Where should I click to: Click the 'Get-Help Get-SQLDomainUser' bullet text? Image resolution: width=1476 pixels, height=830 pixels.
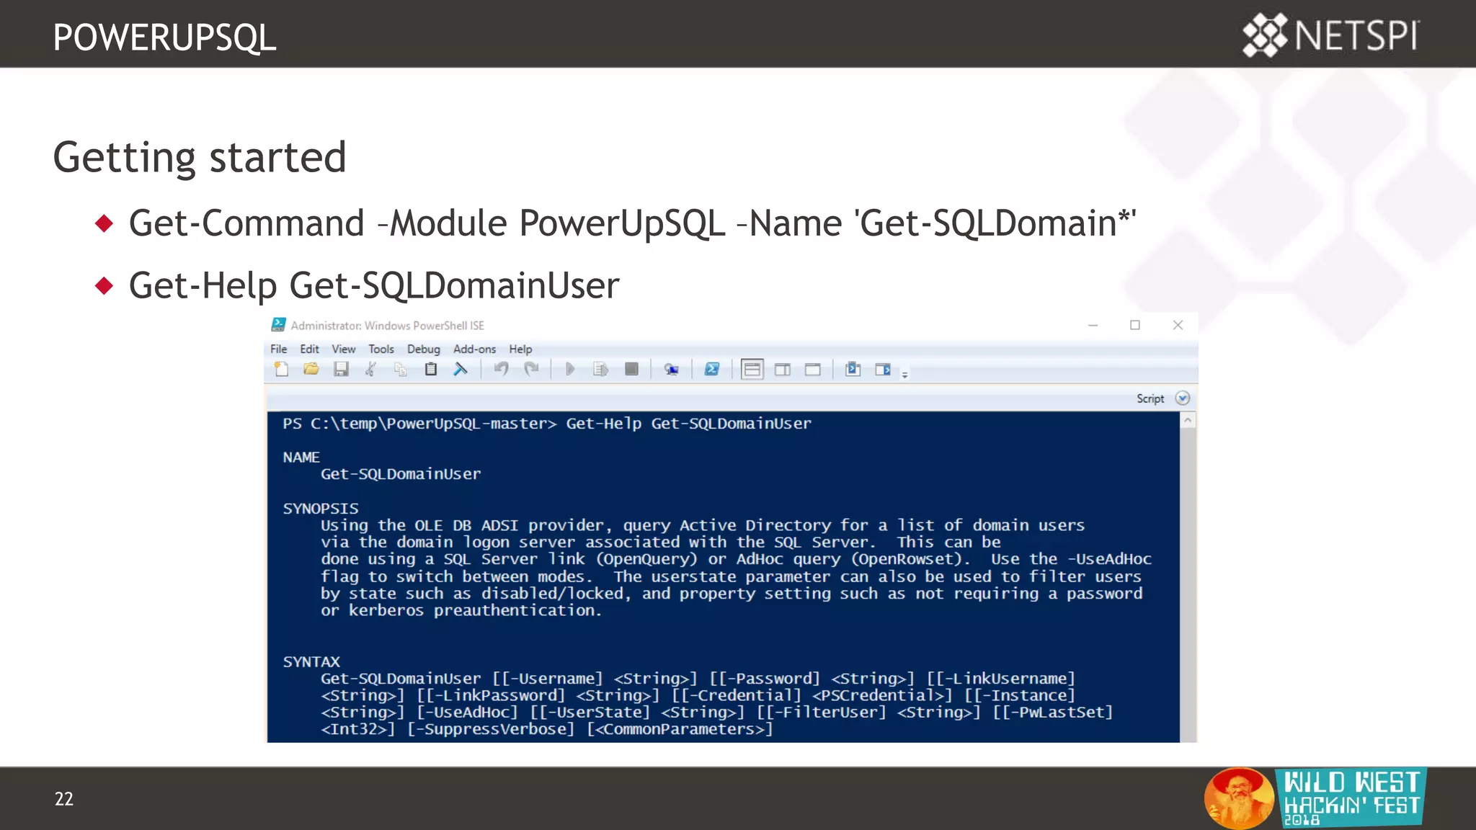(374, 285)
